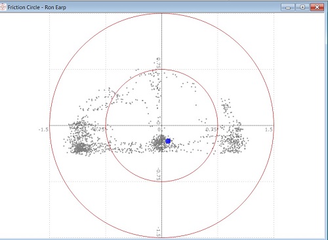Select the dense data cluster on the far right
Screen dimensions: 328x240
pyautogui.click(x=234, y=143)
